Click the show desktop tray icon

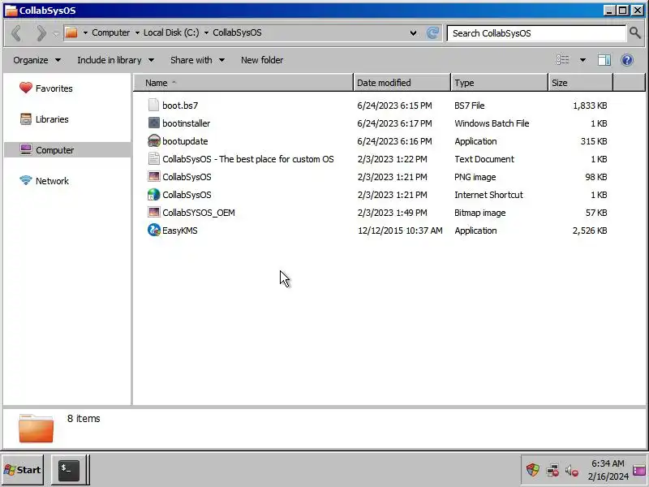pyautogui.click(x=639, y=470)
